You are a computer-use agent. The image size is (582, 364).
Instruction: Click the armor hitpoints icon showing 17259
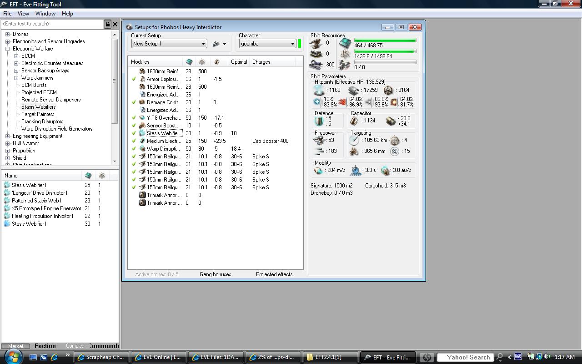(354, 90)
